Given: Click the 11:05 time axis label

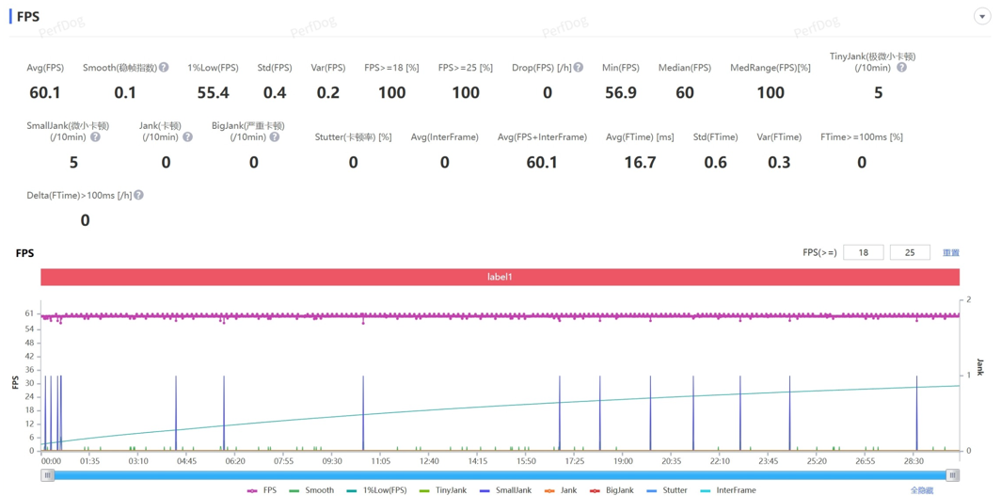Looking at the screenshot, I should click(380, 461).
